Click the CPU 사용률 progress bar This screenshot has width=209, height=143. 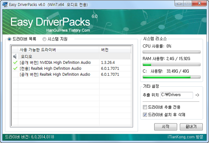[172, 52]
